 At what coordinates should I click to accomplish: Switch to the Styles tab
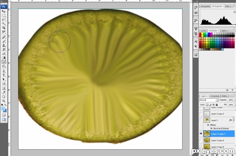tap(224, 31)
